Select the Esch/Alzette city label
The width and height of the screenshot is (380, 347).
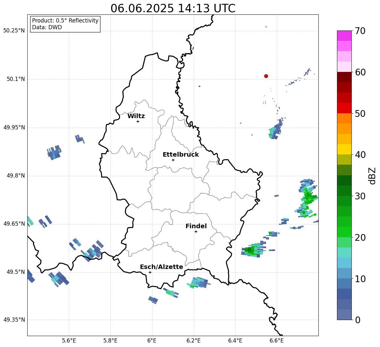click(x=161, y=267)
